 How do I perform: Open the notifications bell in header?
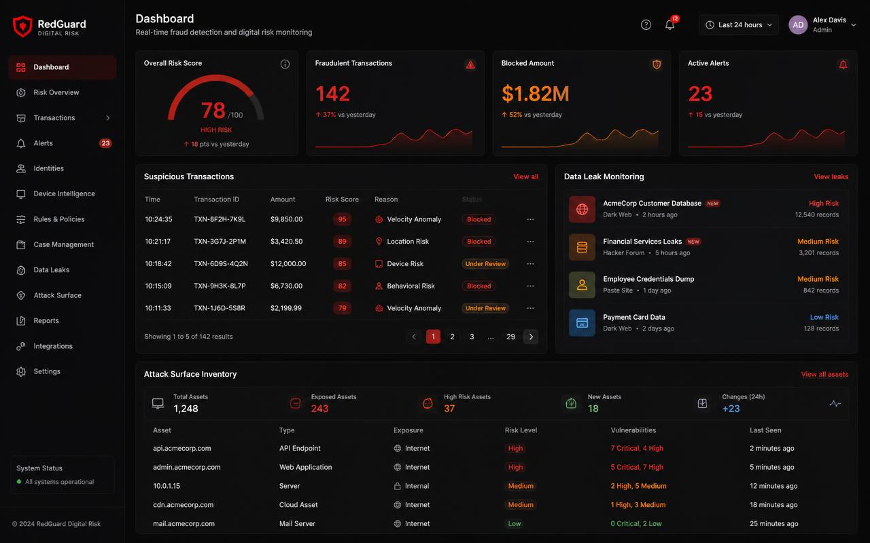click(670, 25)
